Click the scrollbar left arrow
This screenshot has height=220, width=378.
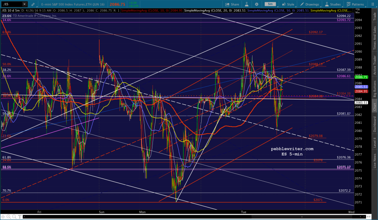(24, 217)
